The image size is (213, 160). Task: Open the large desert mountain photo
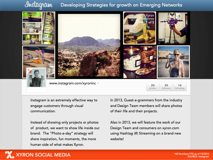pos(89,45)
